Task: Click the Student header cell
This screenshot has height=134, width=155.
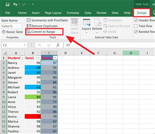Action: click(16, 58)
